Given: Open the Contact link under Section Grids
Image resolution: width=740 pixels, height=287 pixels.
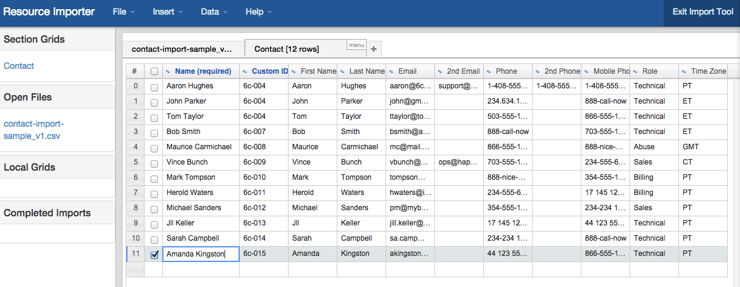Looking at the screenshot, I should (19, 66).
